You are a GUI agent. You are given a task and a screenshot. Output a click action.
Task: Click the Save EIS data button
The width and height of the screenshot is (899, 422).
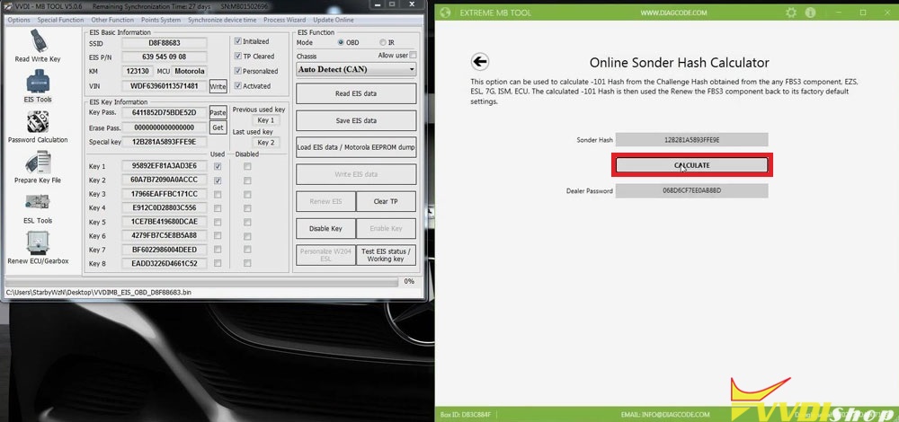[356, 121]
